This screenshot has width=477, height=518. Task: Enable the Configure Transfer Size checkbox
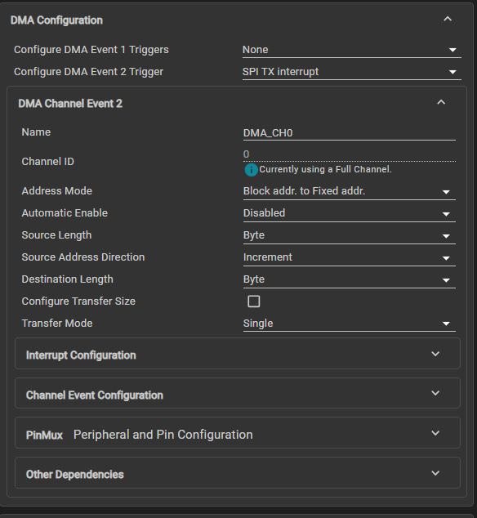[254, 301]
